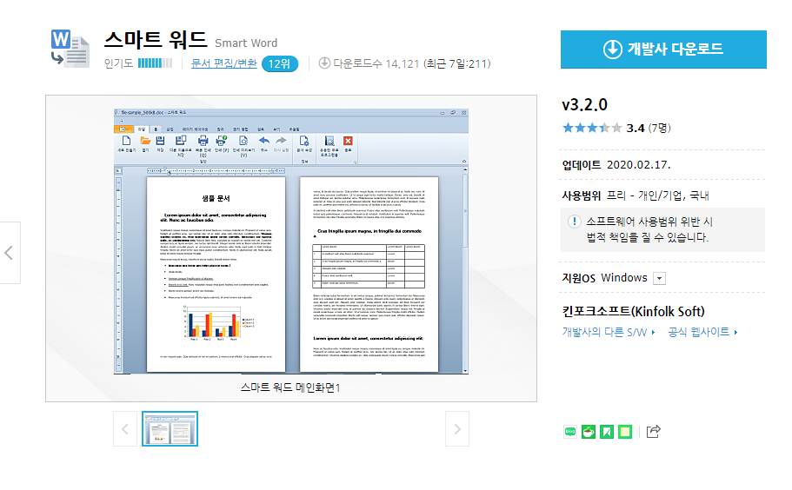792x490 pixels.
Task: Open the external share arrow icon
Action: [x=653, y=432]
